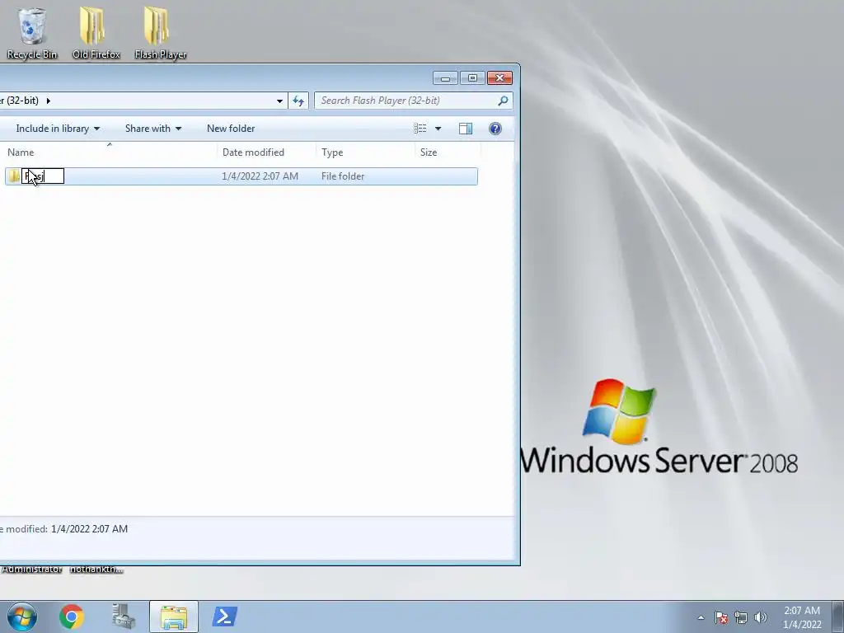The width and height of the screenshot is (844, 633).
Task: Toggle the preview pane button
Action: [x=466, y=128]
